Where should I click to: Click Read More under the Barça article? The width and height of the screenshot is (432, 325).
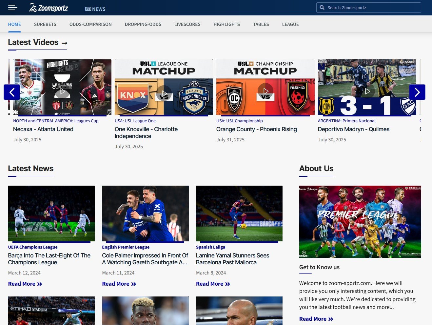[x=25, y=284]
